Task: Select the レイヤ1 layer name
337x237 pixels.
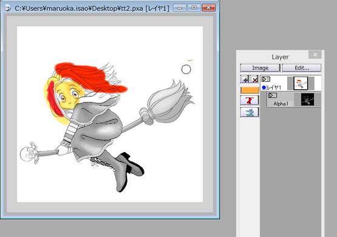Action: tap(274, 87)
